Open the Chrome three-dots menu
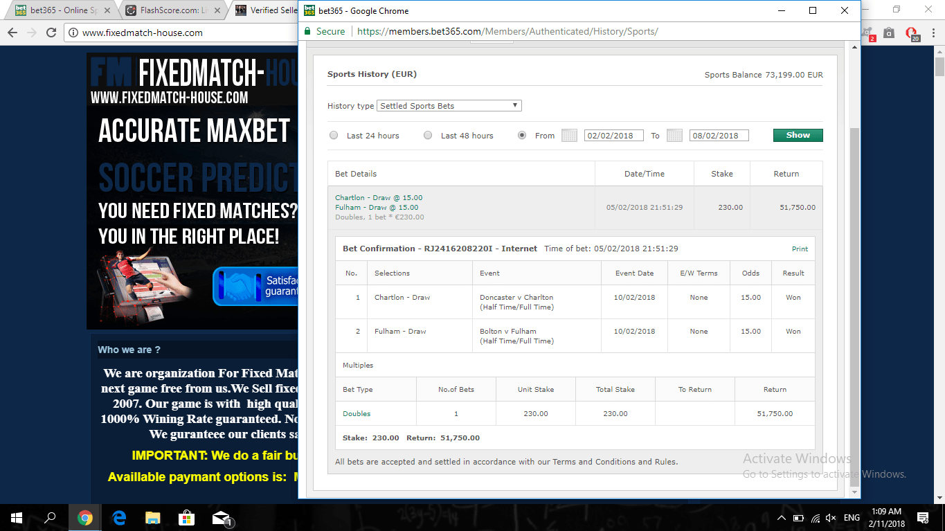The image size is (945, 531). point(932,33)
